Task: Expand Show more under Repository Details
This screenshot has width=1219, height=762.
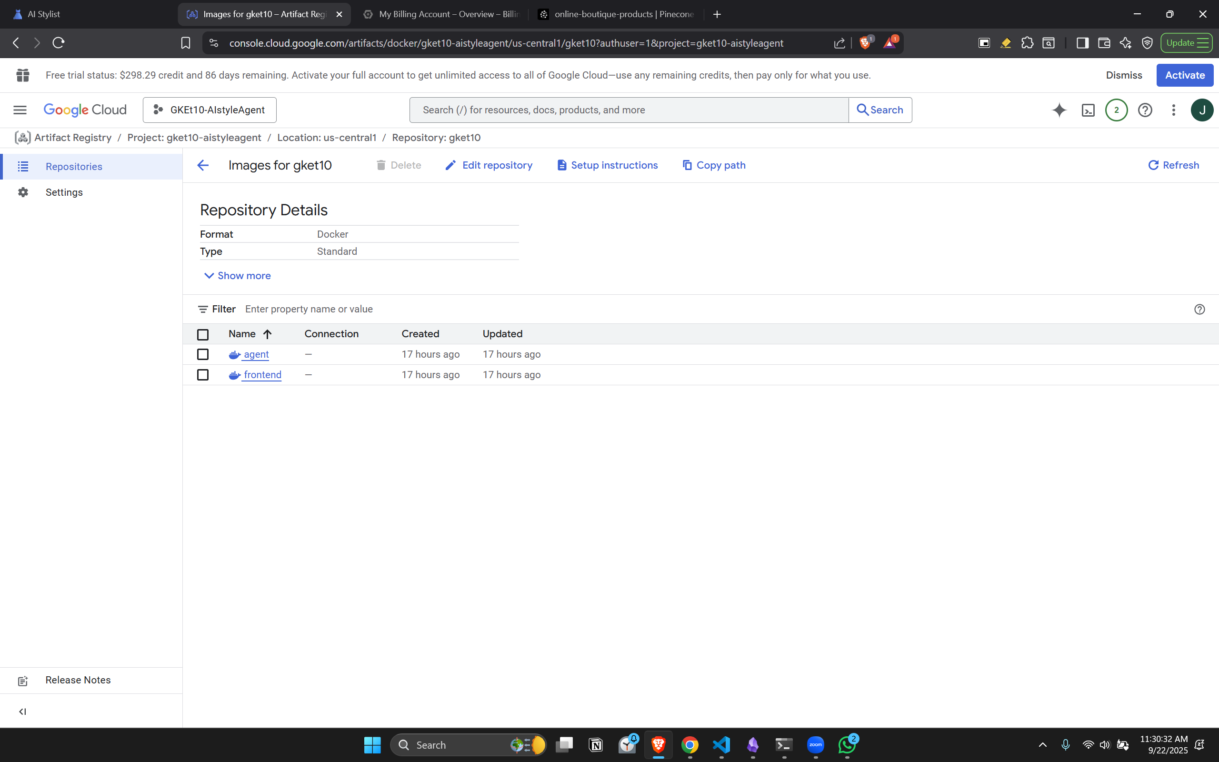Action: (x=237, y=276)
